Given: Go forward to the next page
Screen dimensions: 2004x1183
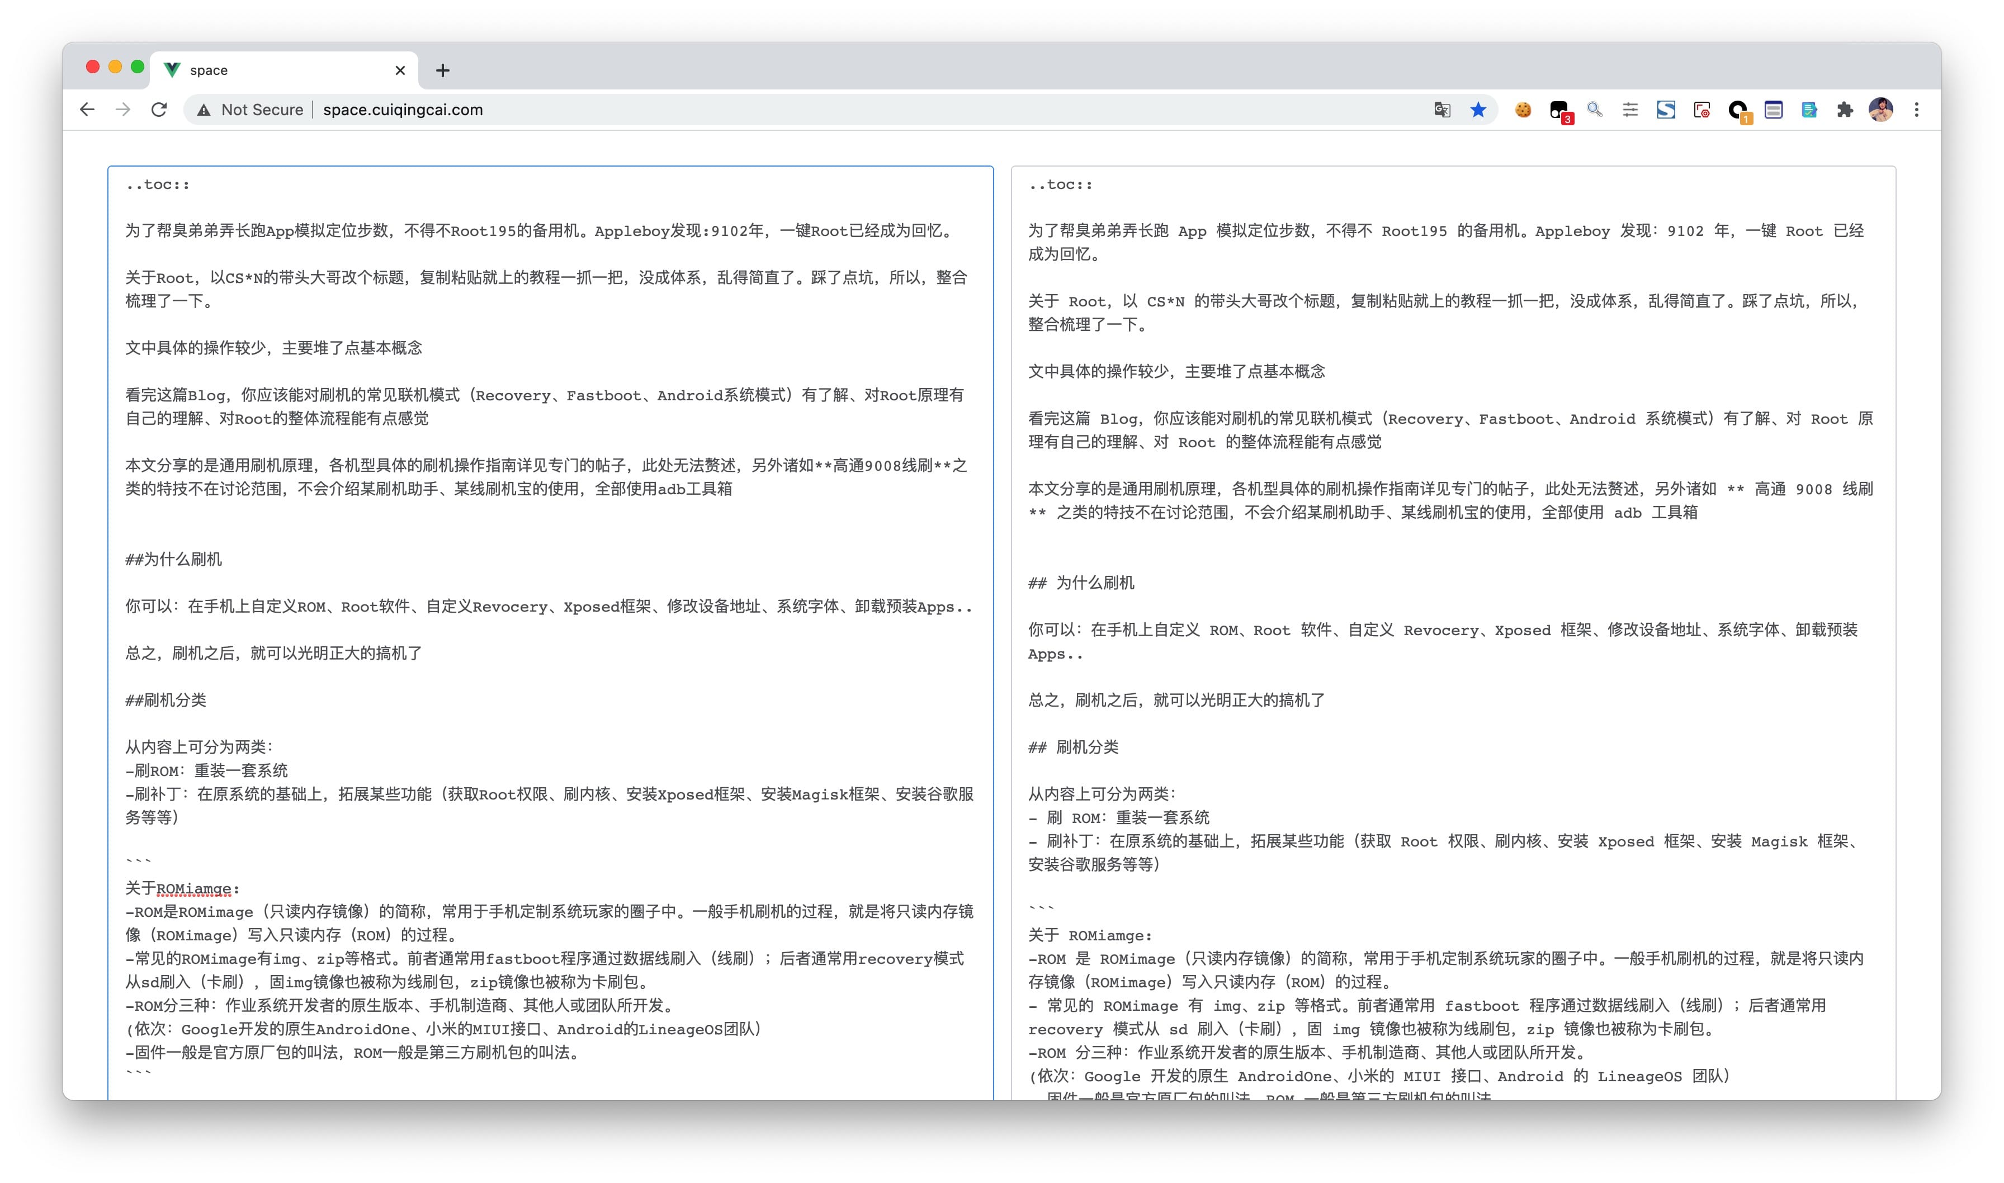Looking at the screenshot, I should tap(123, 110).
